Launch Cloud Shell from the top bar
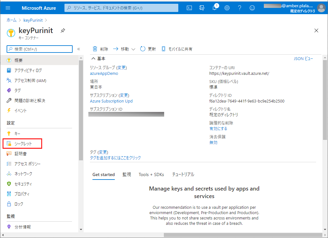 (x=189, y=8)
